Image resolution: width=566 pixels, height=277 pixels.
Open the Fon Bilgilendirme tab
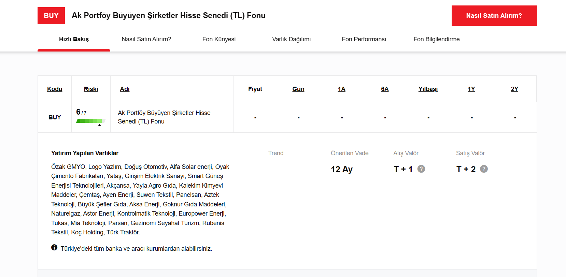pyautogui.click(x=437, y=39)
